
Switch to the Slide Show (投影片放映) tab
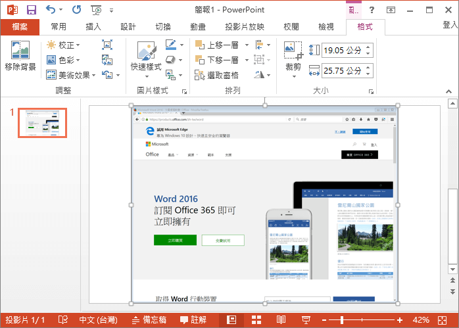pos(245,27)
